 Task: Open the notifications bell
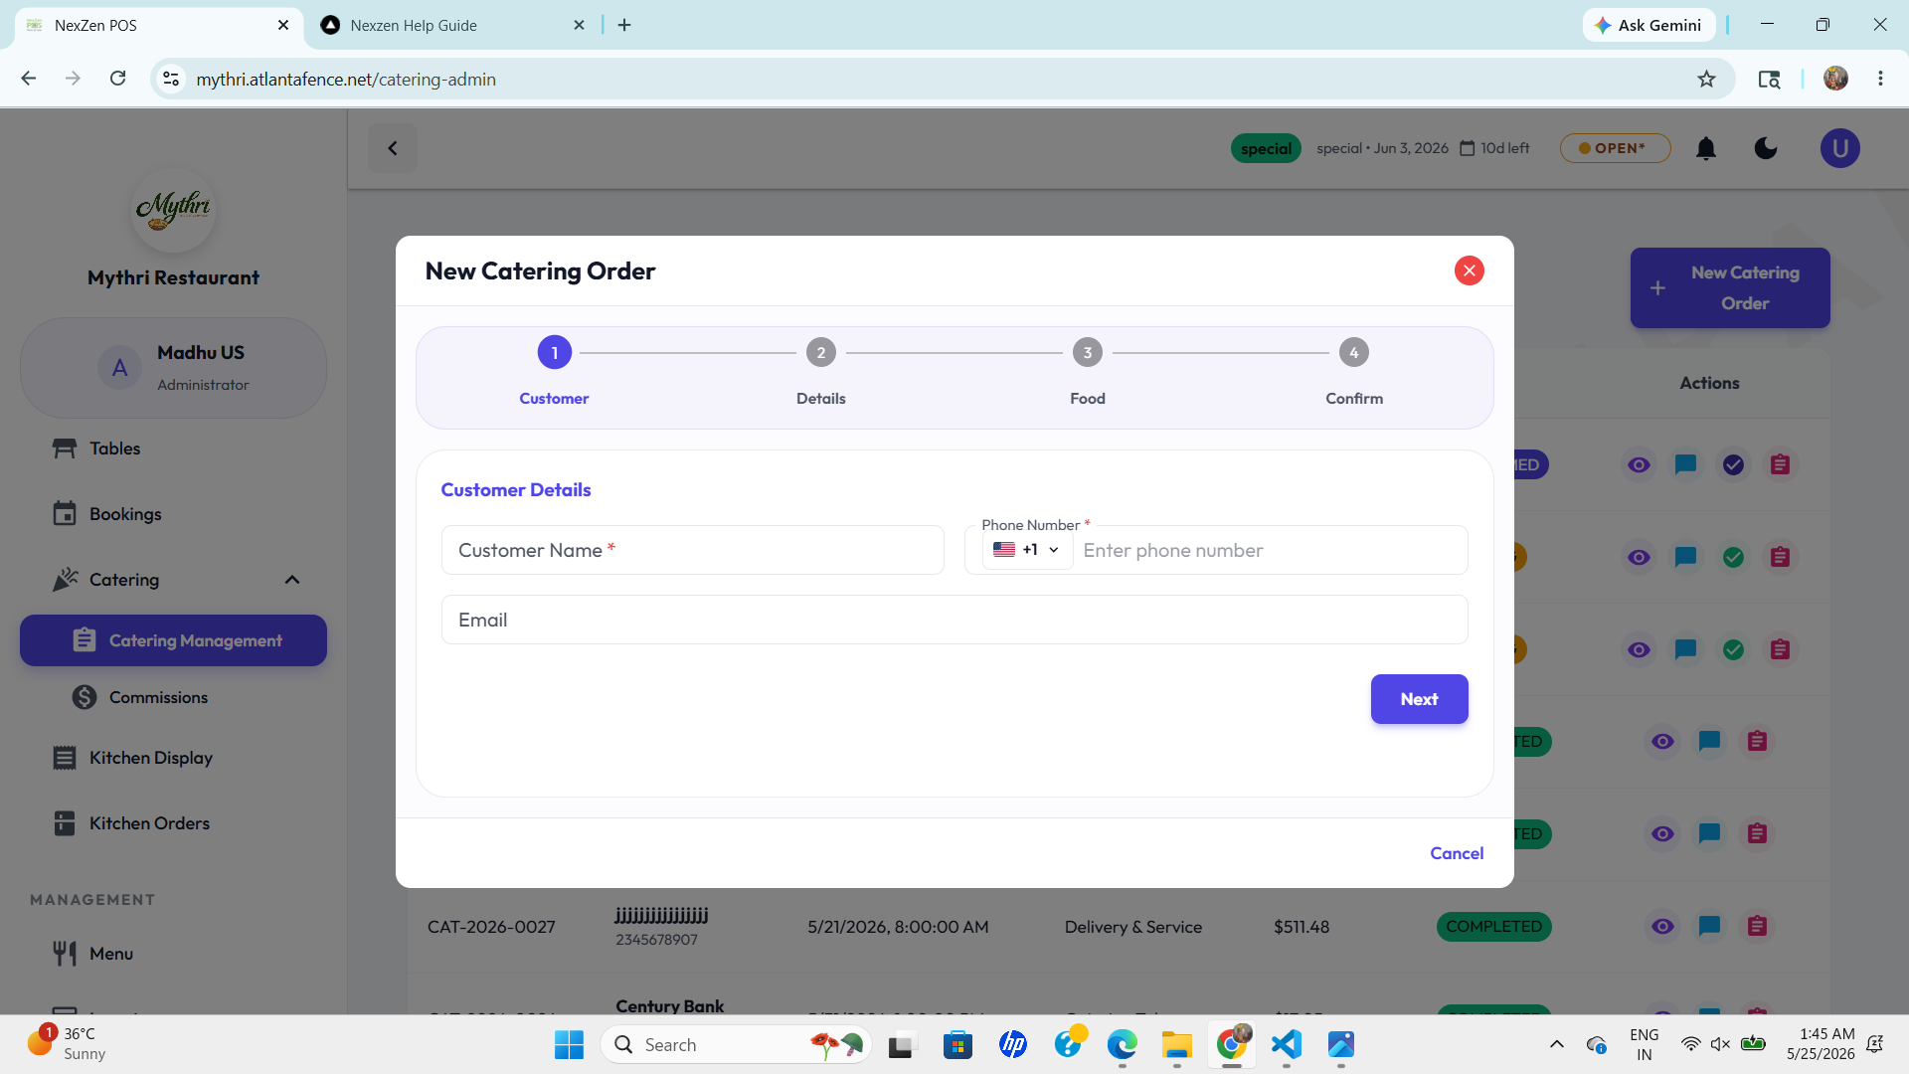(1706, 148)
